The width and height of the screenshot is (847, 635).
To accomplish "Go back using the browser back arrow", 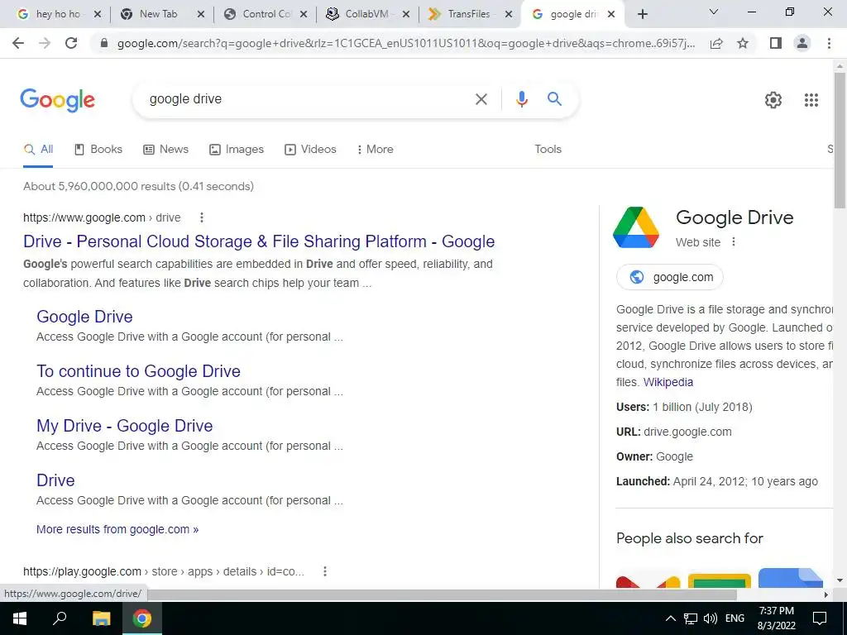I will [x=18, y=43].
